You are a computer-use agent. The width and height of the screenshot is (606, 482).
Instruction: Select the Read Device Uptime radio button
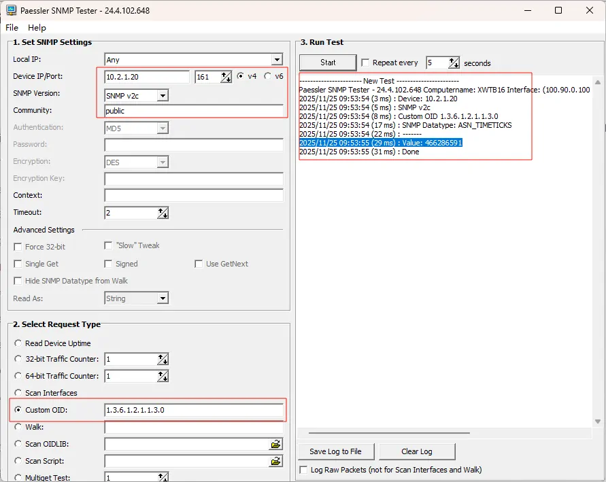(x=18, y=343)
